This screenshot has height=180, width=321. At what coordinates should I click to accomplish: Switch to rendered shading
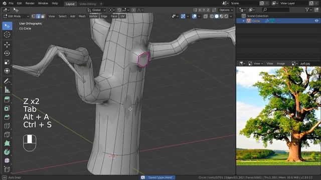[226, 16]
